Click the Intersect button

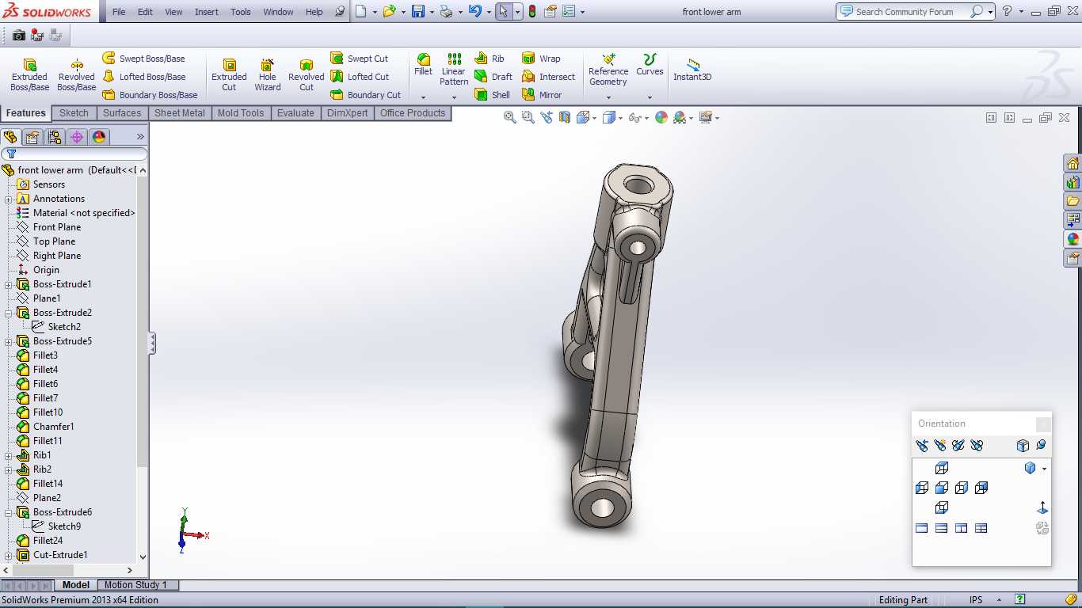click(x=548, y=77)
